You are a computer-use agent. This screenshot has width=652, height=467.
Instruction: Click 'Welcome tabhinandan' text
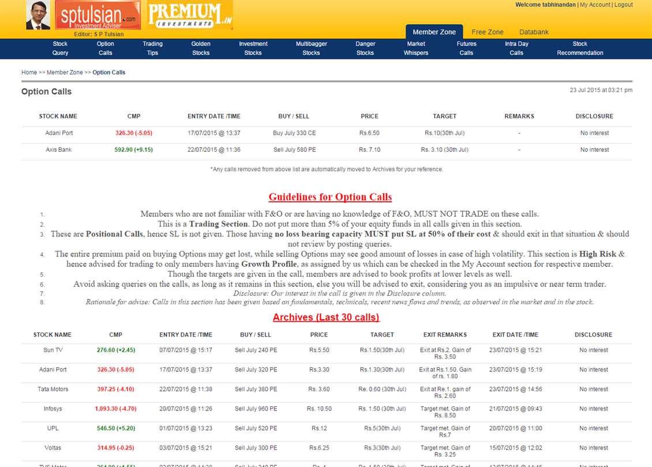point(546,5)
